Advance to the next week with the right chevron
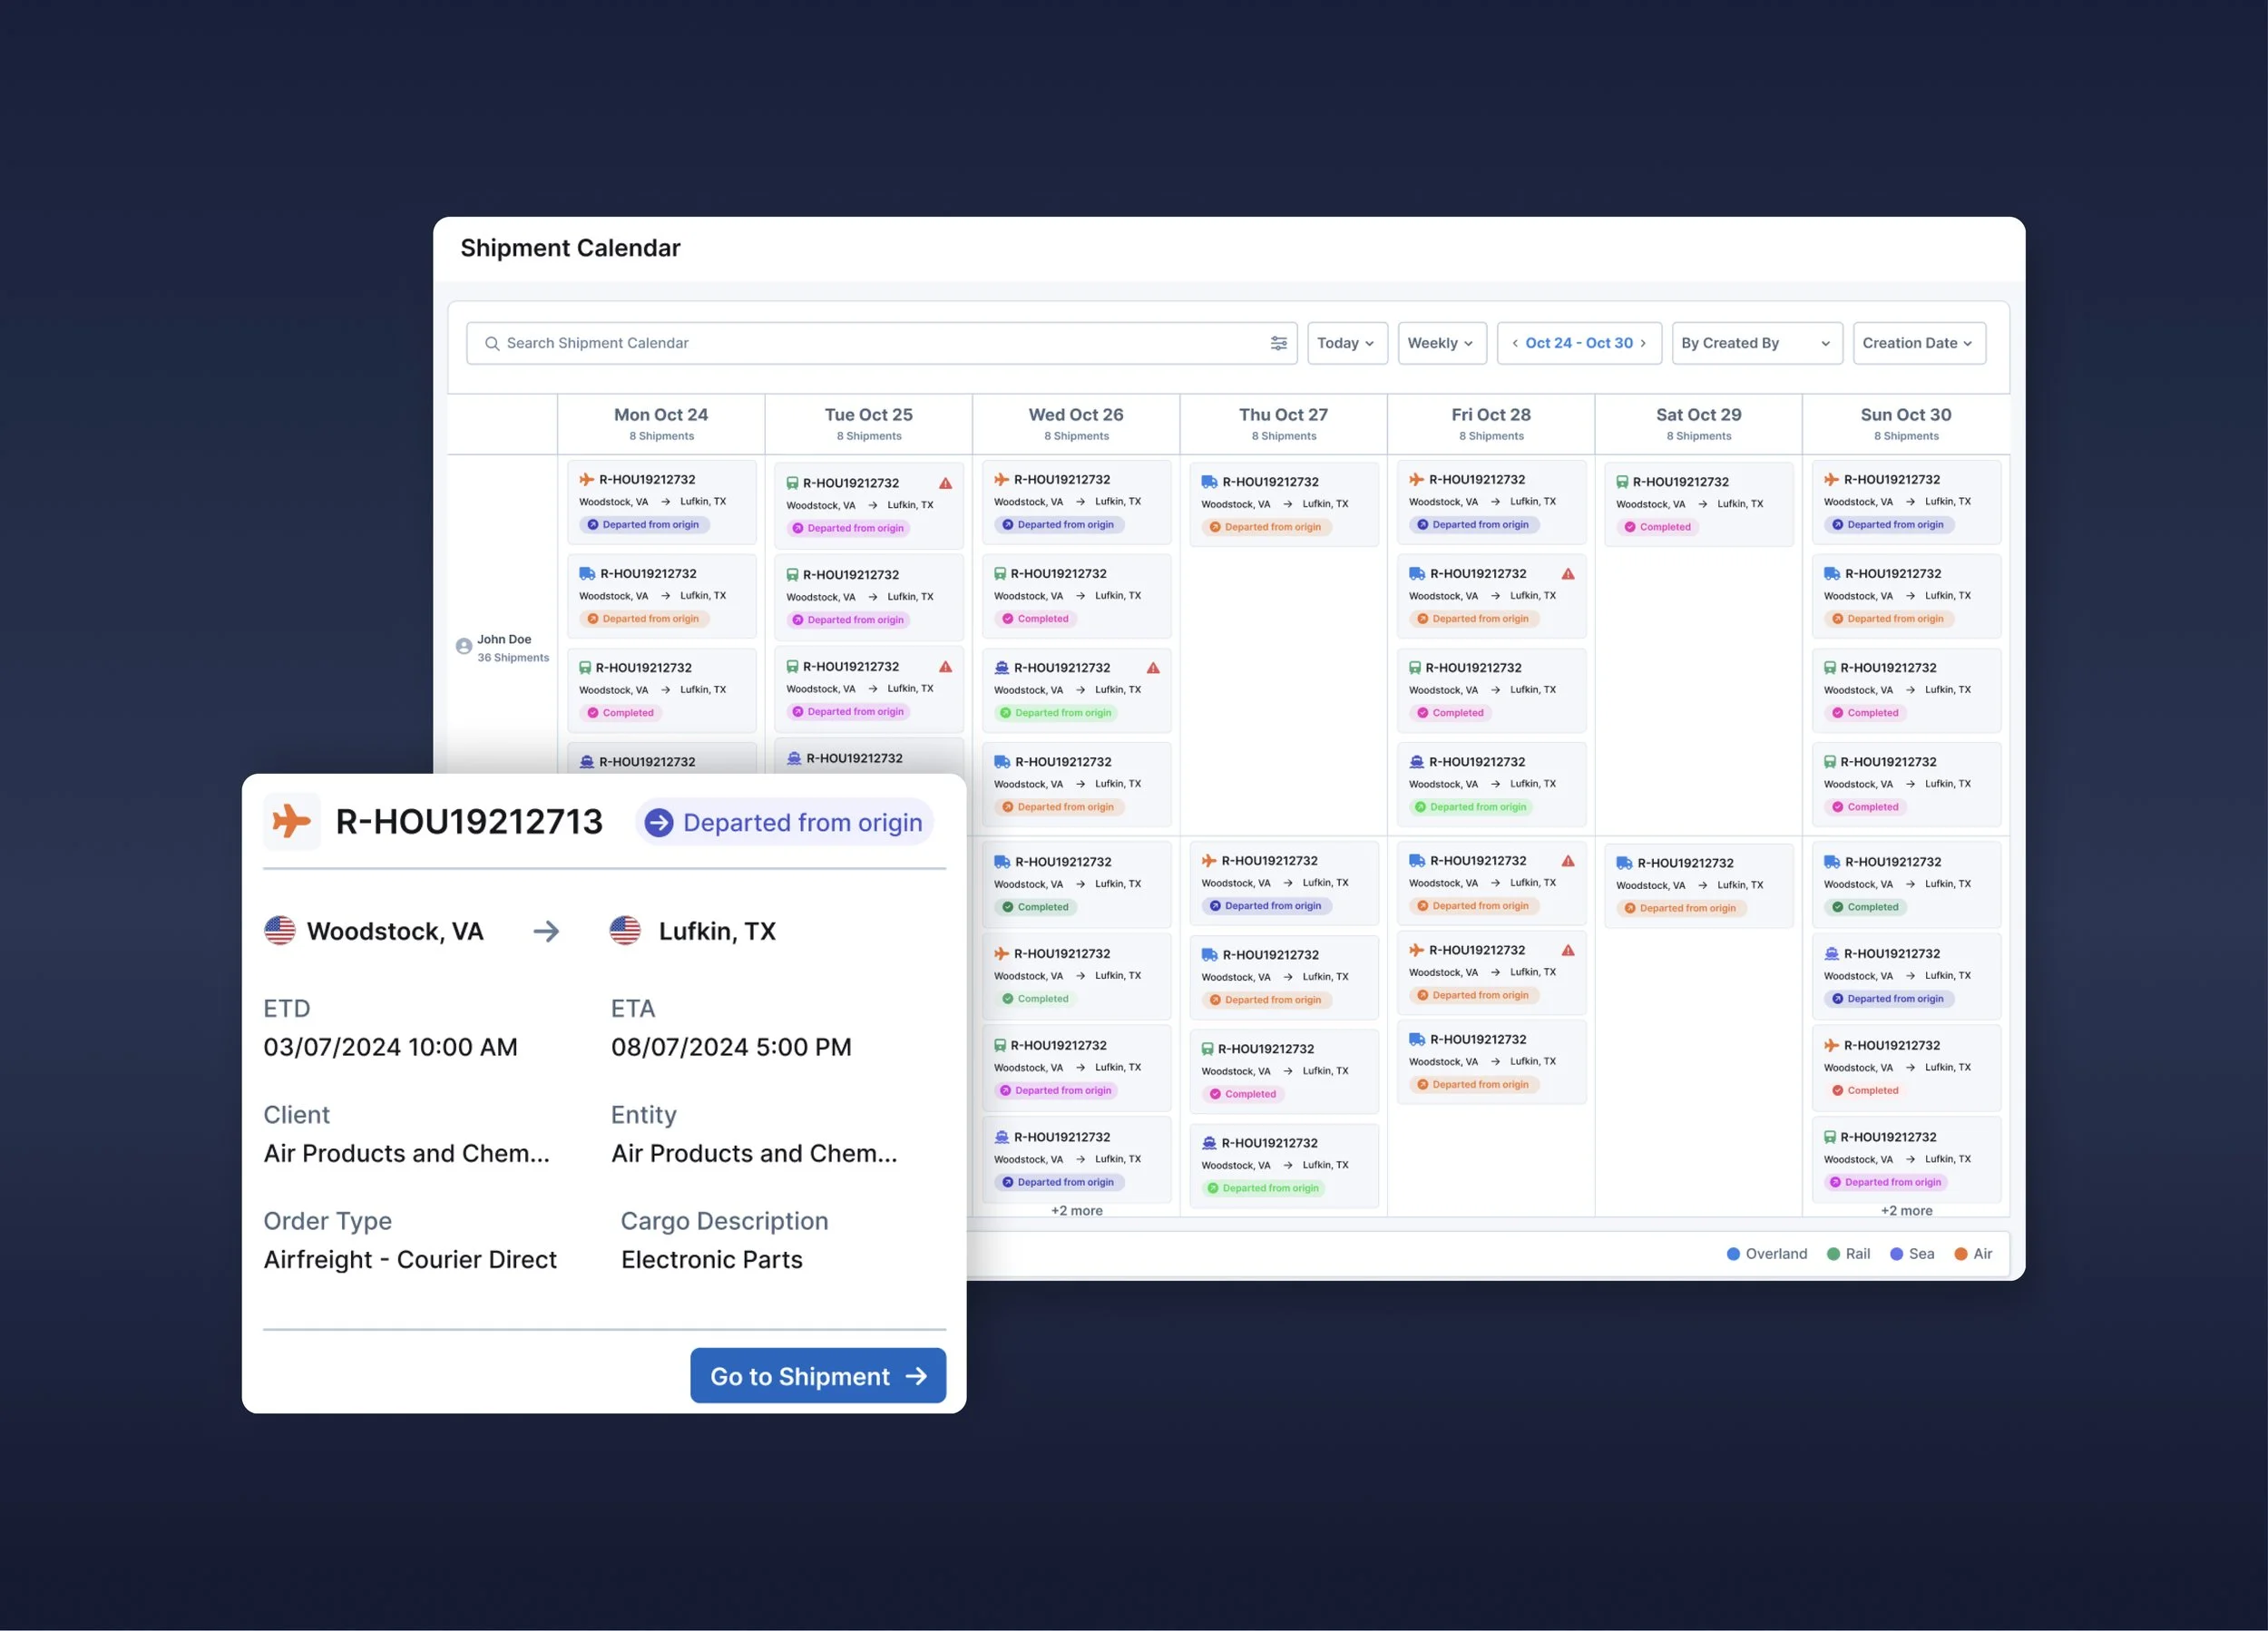 [x=1643, y=343]
